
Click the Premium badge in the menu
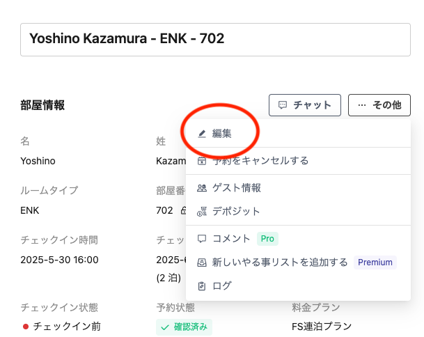[x=375, y=262]
